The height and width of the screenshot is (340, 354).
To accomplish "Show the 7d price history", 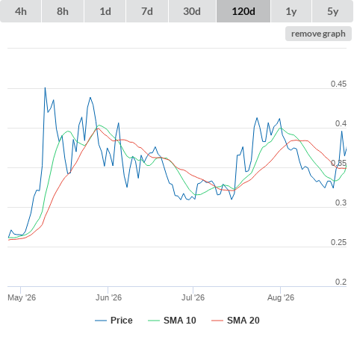I will (147, 11).
